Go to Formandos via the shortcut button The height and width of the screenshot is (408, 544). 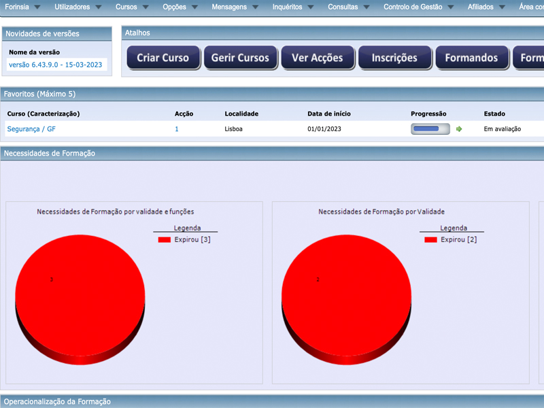point(471,58)
